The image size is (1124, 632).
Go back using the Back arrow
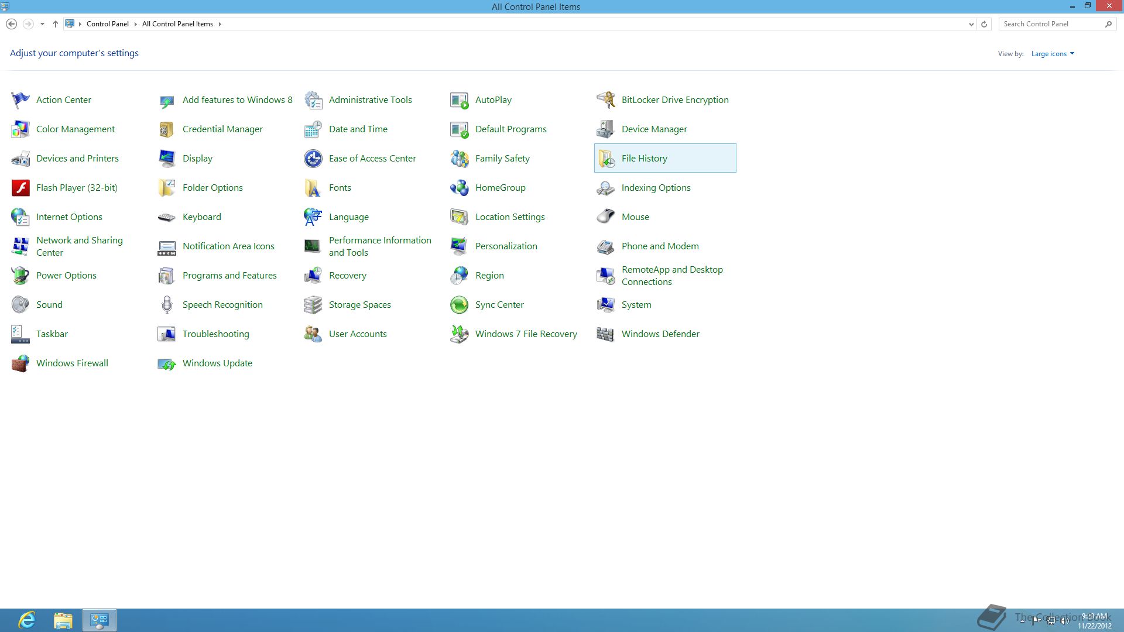point(11,24)
